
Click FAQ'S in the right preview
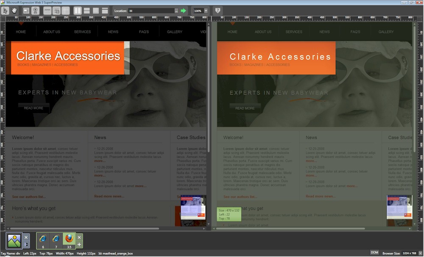coord(355,32)
